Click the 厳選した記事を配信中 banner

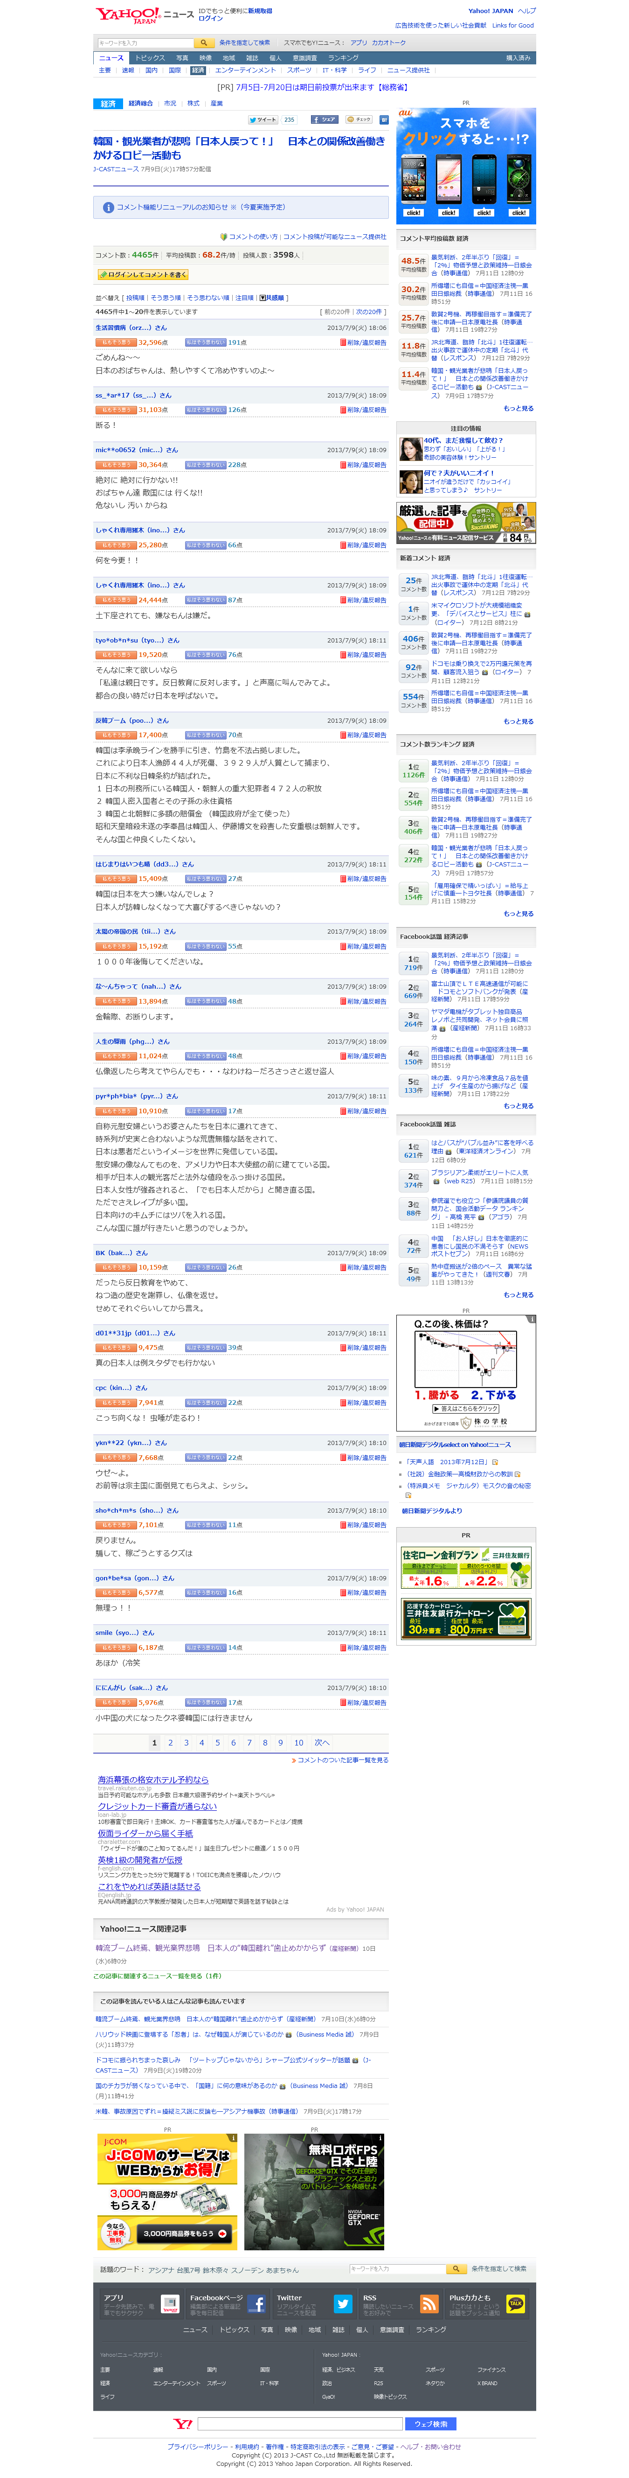click(466, 524)
